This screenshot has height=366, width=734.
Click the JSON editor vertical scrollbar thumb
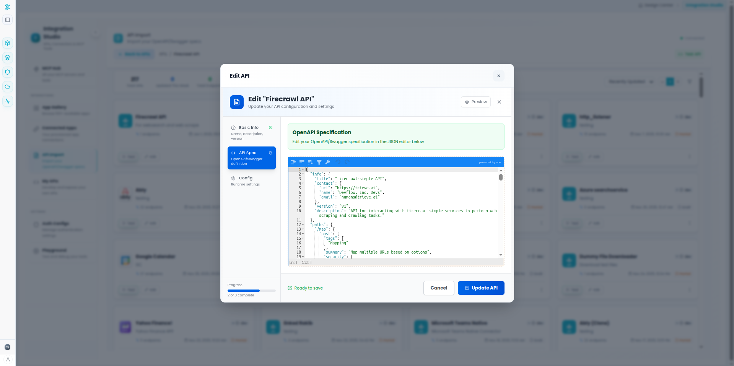(501, 177)
